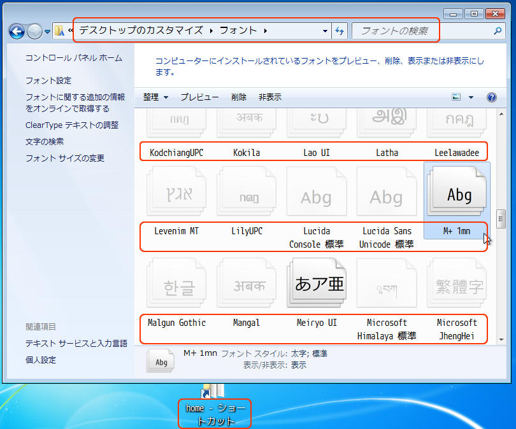This screenshot has width=516, height=429.
Task: Select the Latha font icon
Action: pyautogui.click(x=387, y=123)
